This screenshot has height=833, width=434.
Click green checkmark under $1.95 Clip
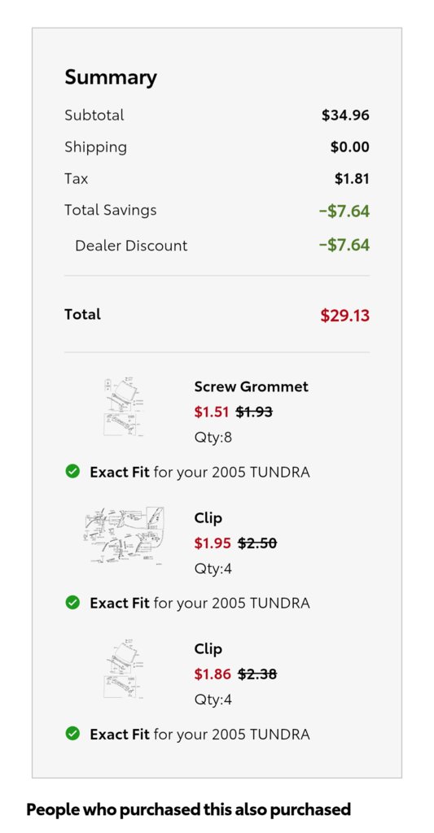72,603
